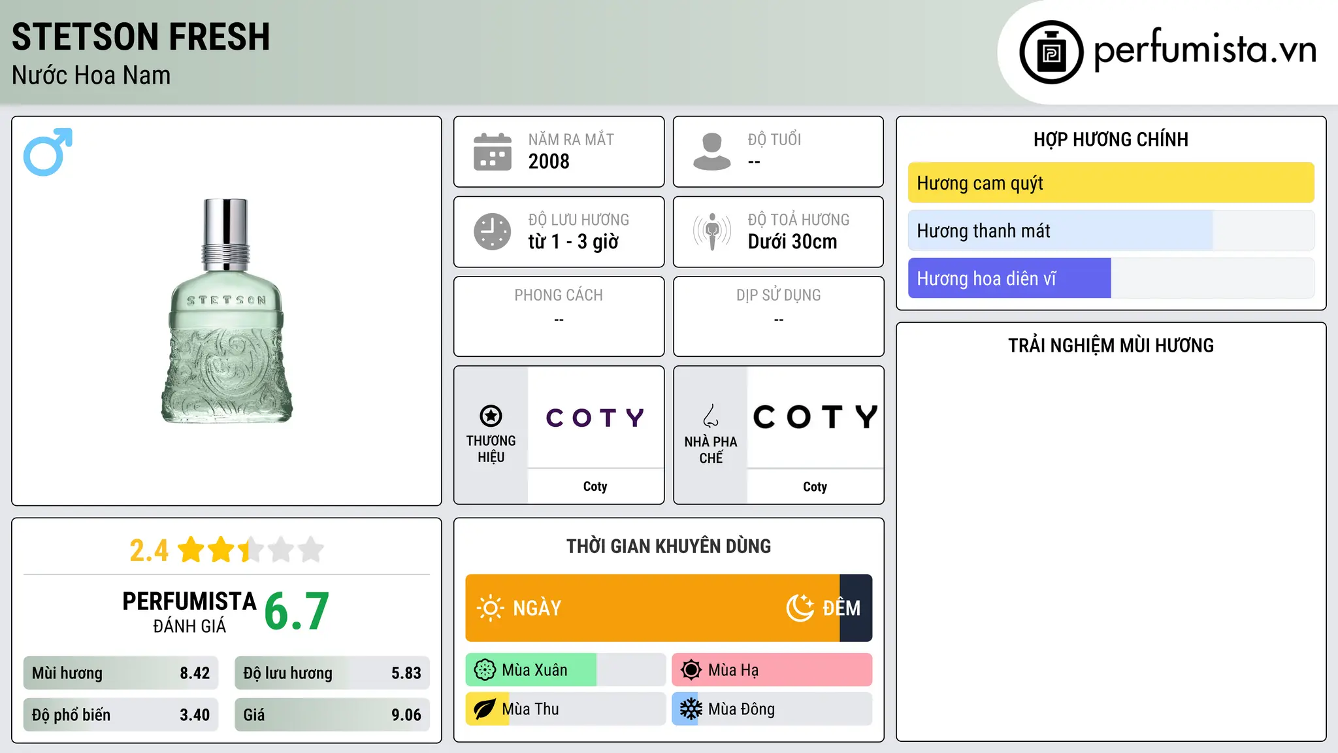The height and width of the screenshot is (753, 1338).
Task: Click the PHONG CÁCH card heading
Action: (x=559, y=295)
